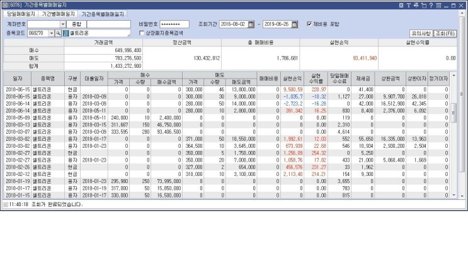Click the 구분 column header
The width and height of the screenshot is (468, 254).
click(72, 79)
